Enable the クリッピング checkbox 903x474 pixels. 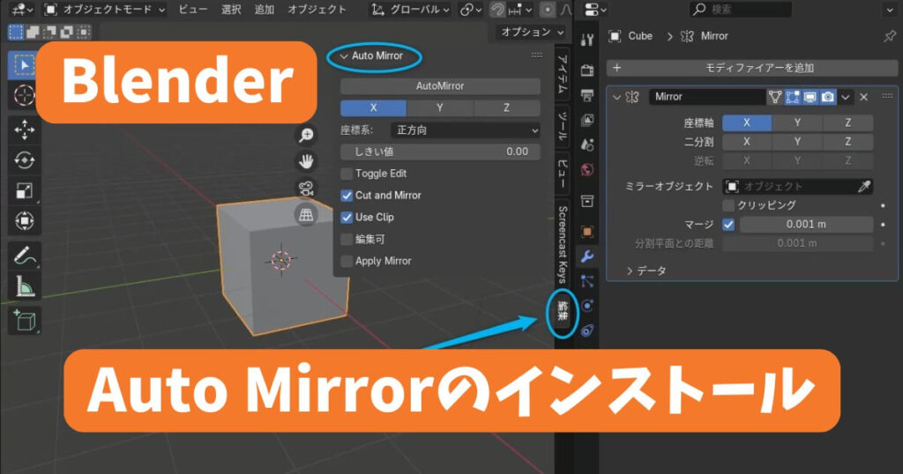pyautogui.click(x=728, y=205)
